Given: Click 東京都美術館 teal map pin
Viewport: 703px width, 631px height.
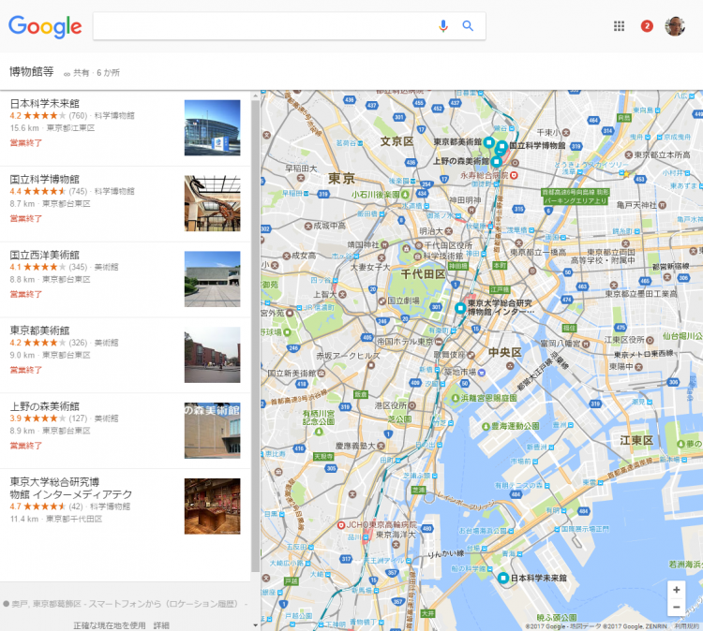Looking at the screenshot, I should point(488,142).
